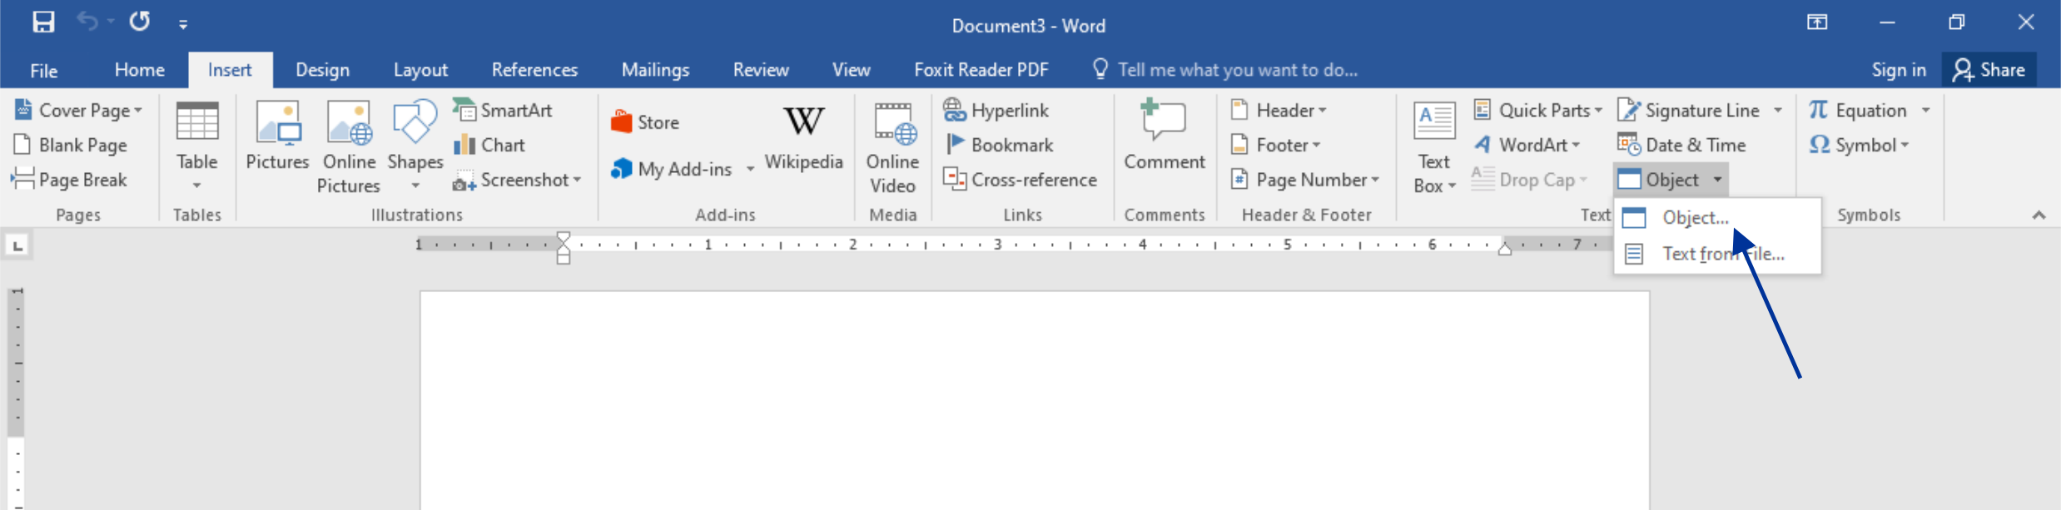Add a Comment
The width and height of the screenshot is (2061, 510).
(1164, 138)
